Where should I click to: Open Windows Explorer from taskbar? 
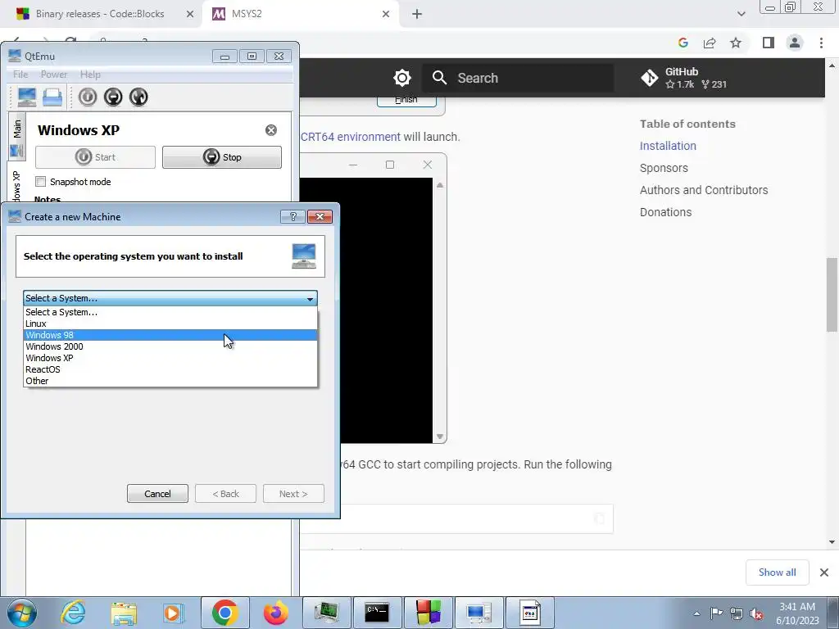click(124, 613)
